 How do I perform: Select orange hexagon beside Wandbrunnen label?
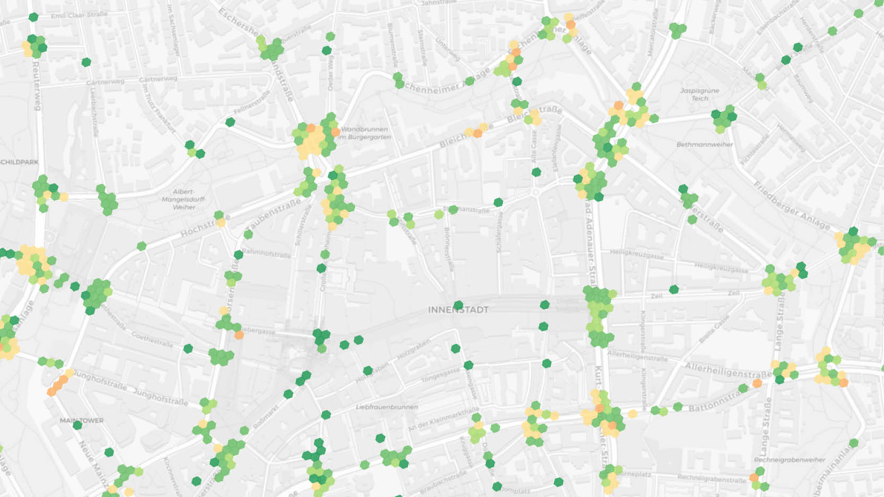335,132
